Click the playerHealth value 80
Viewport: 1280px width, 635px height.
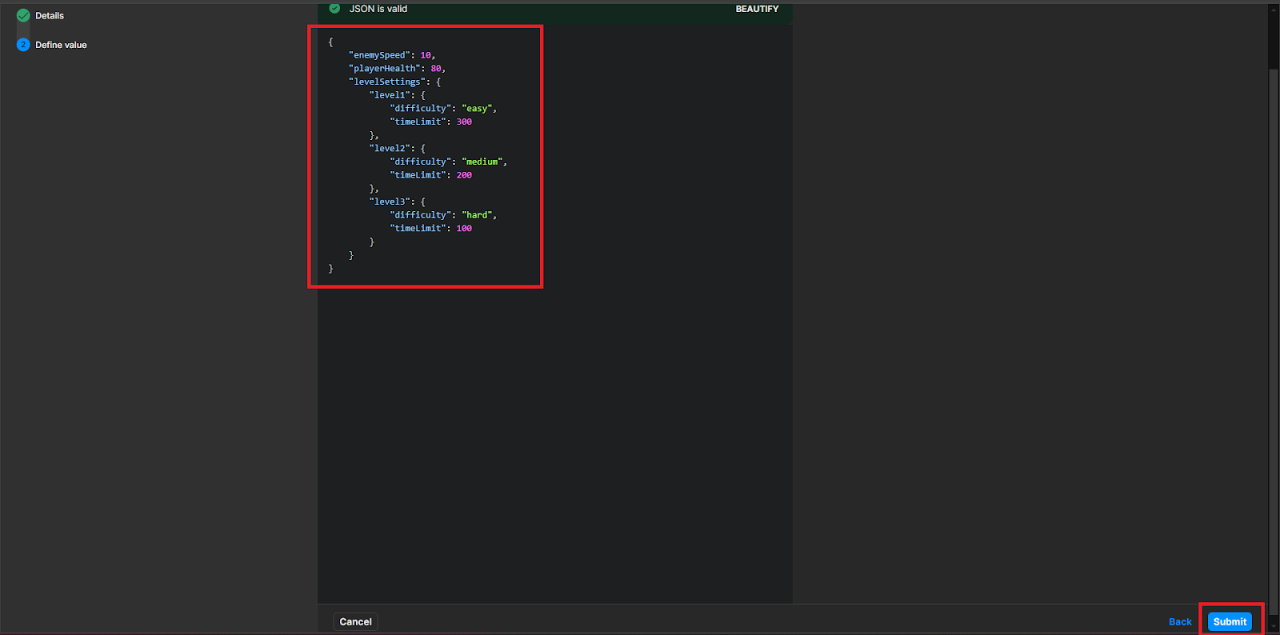436,68
